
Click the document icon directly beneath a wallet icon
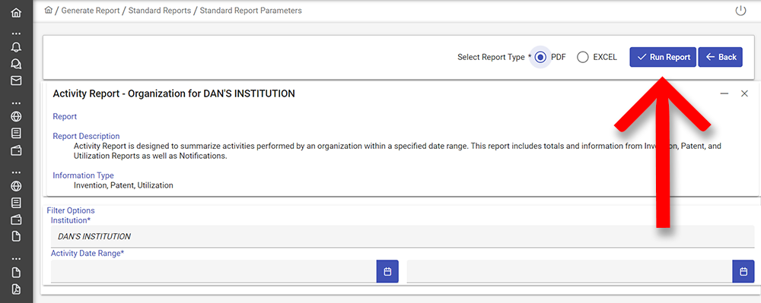(16, 236)
